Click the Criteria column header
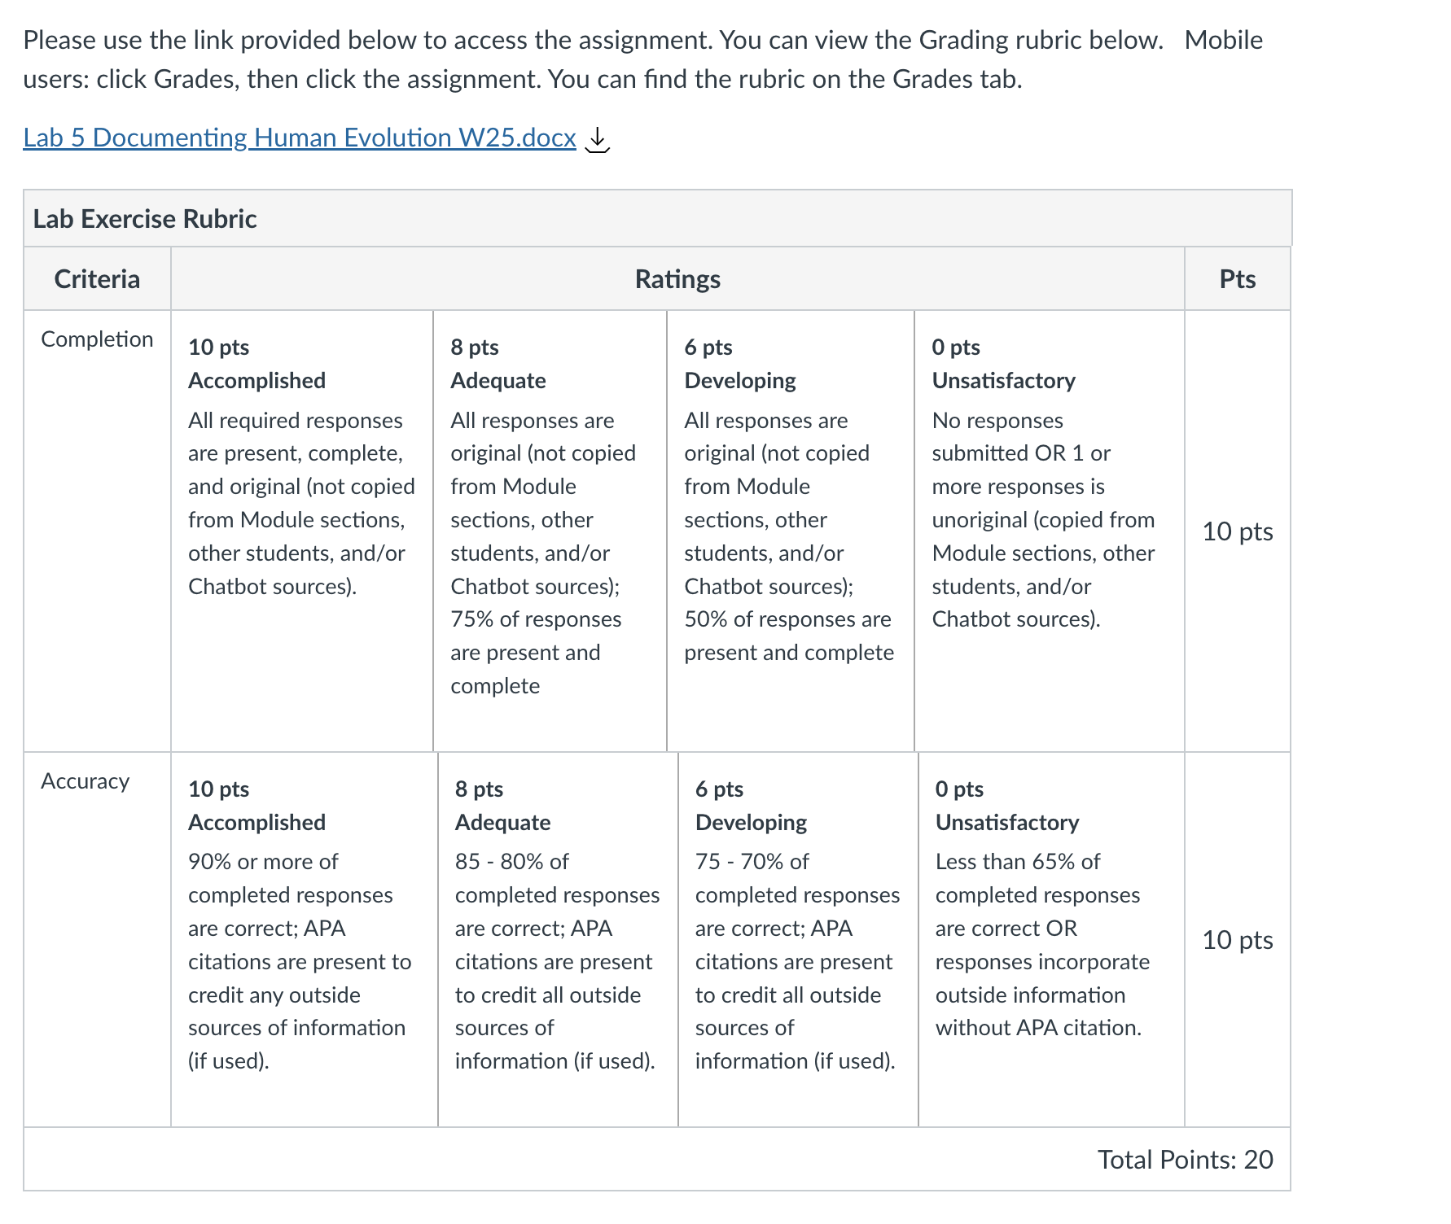1451x1224 pixels. point(97,279)
